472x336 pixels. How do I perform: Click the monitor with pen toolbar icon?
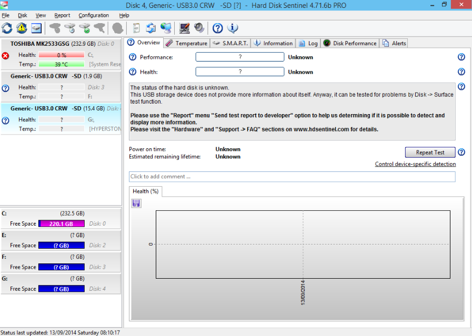click(x=184, y=28)
